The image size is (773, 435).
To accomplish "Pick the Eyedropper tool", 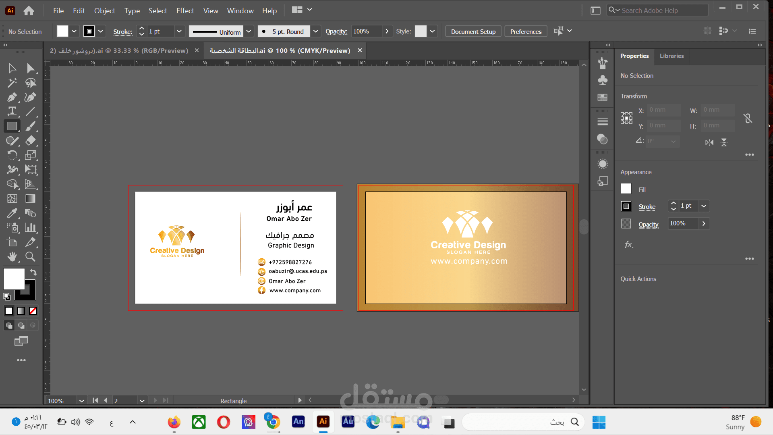I will (x=12, y=213).
